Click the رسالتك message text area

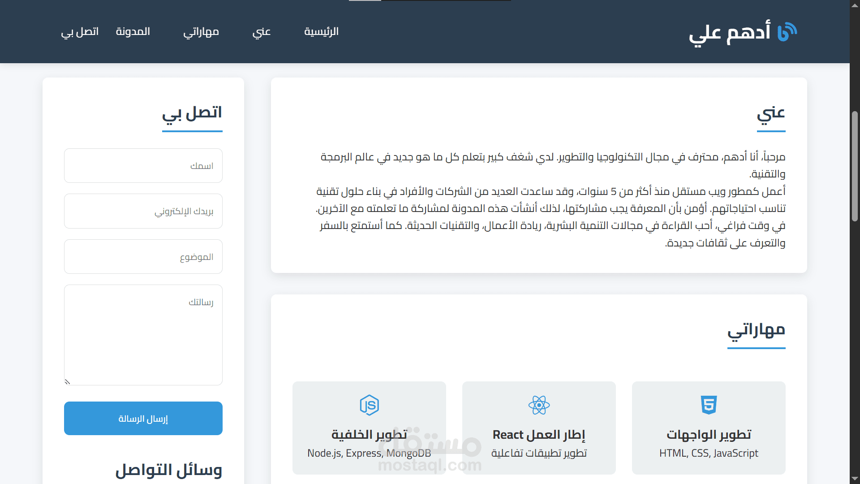(143, 335)
